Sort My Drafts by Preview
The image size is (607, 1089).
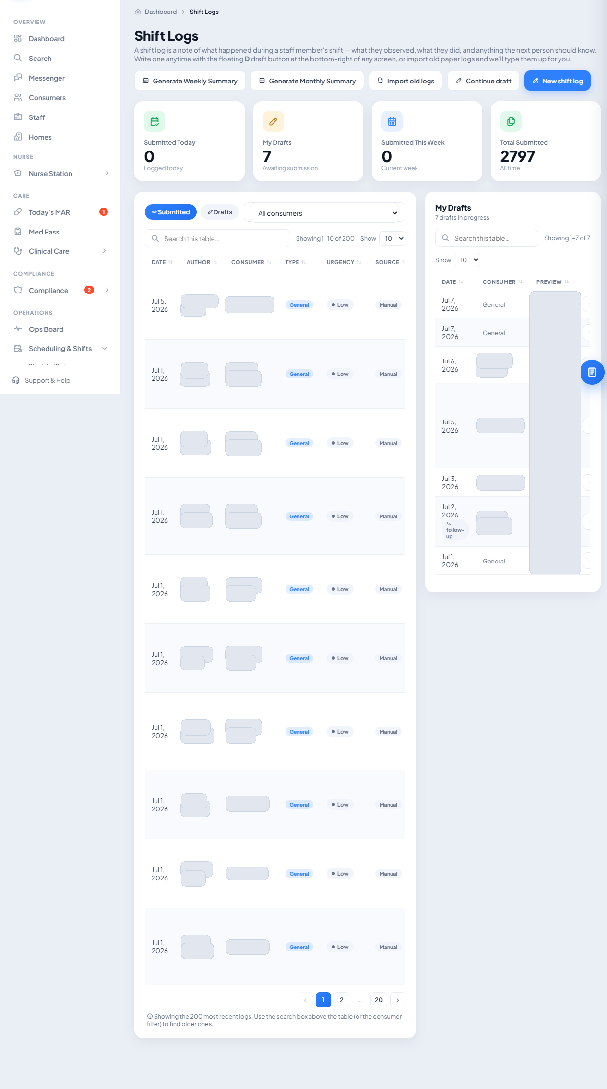tap(552, 282)
